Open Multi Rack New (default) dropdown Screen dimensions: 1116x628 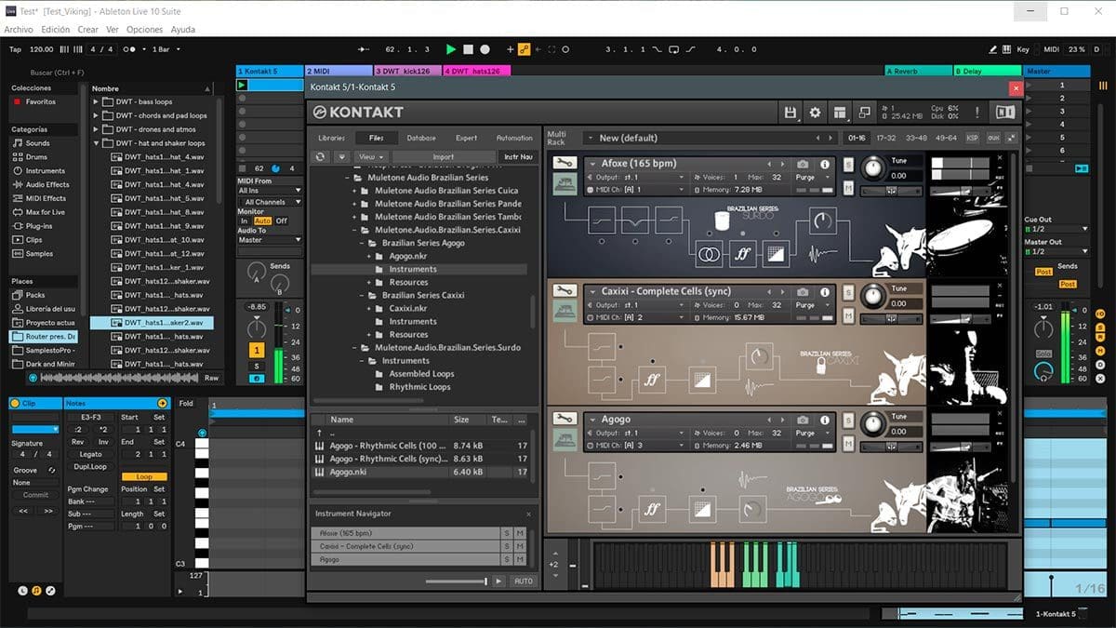(x=710, y=138)
